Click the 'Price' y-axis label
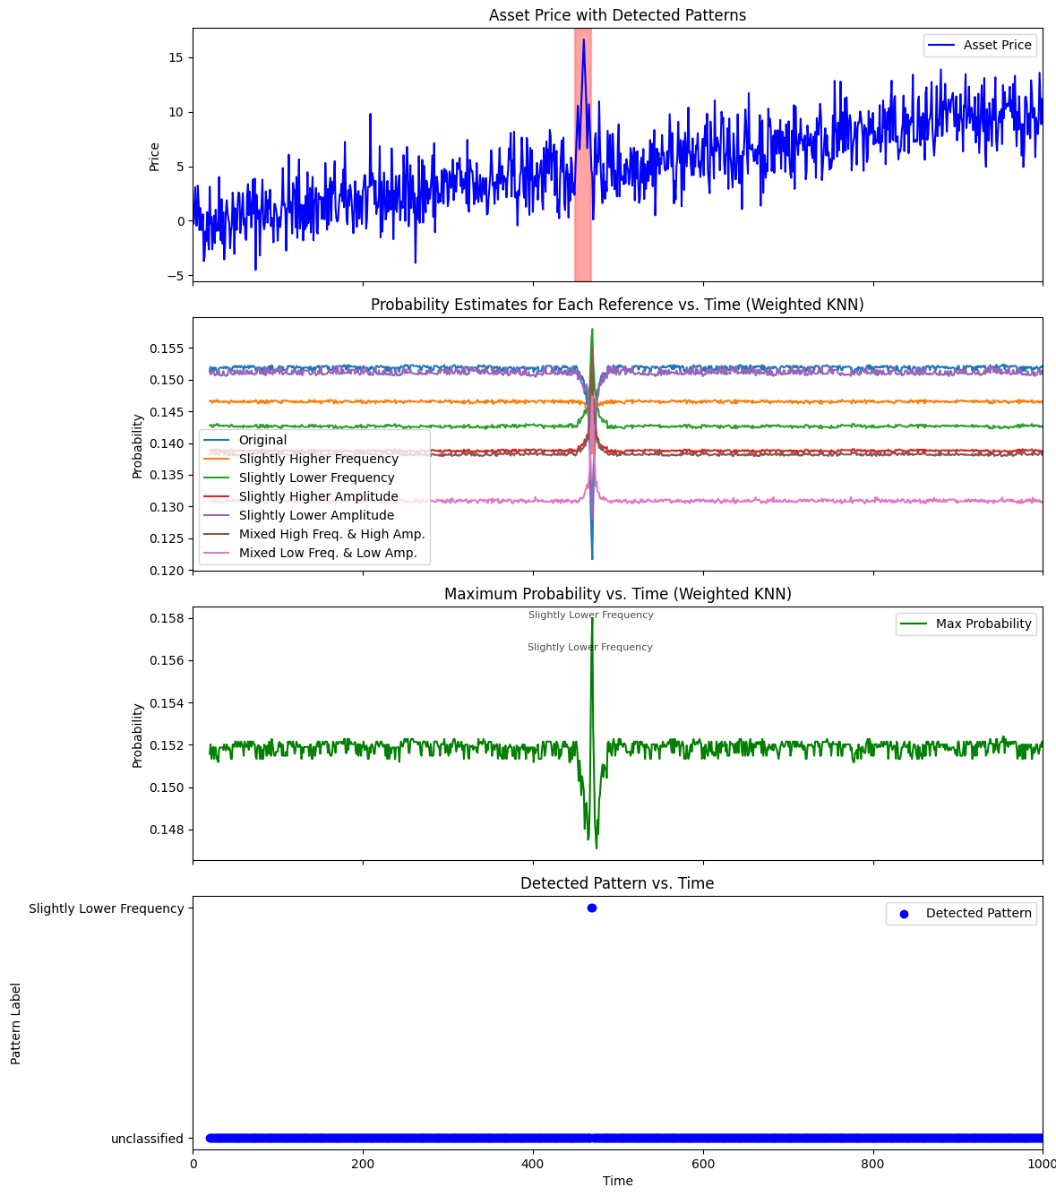This screenshot has height=1196, width=1056. [x=154, y=157]
